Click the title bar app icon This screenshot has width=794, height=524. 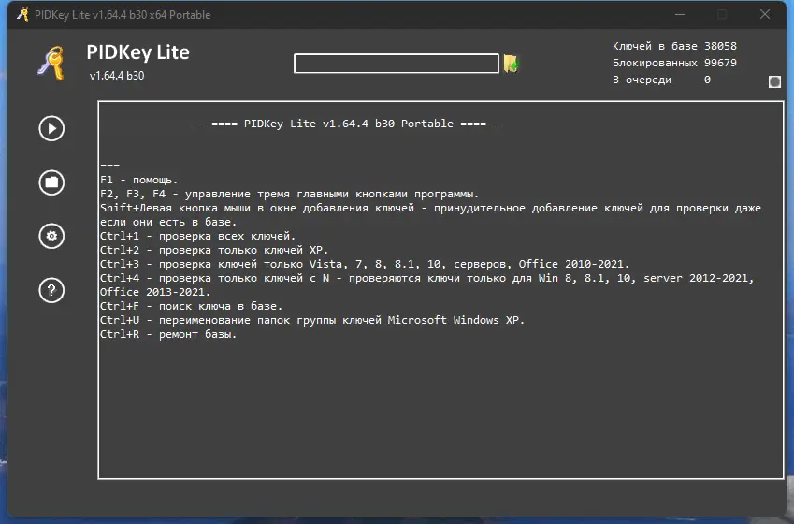pyautogui.click(x=22, y=14)
